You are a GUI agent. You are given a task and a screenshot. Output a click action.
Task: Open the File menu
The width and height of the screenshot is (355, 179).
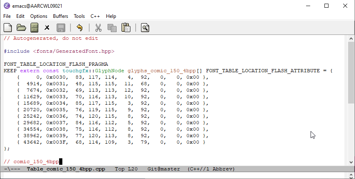[x=7, y=16]
